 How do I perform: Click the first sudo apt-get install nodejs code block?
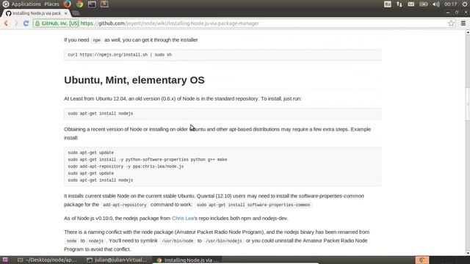click(223, 114)
